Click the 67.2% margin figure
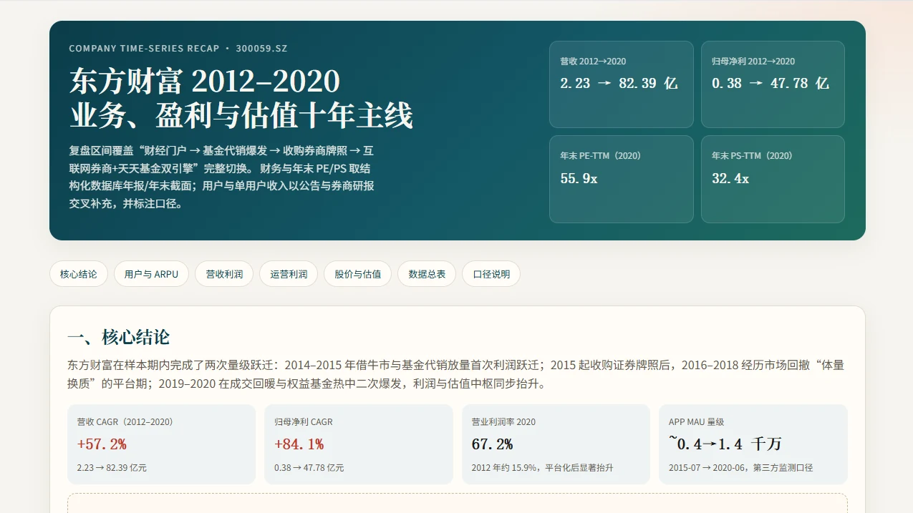The image size is (913, 513). [x=492, y=444]
